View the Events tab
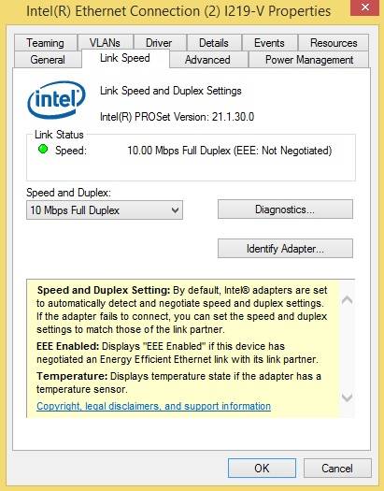This screenshot has height=491, width=384. click(x=269, y=43)
